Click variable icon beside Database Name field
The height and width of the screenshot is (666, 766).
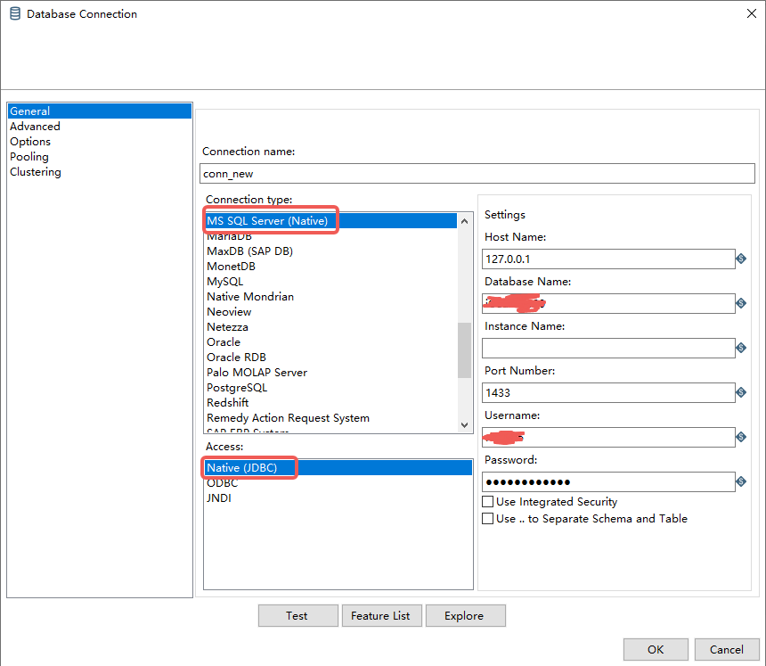point(740,303)
